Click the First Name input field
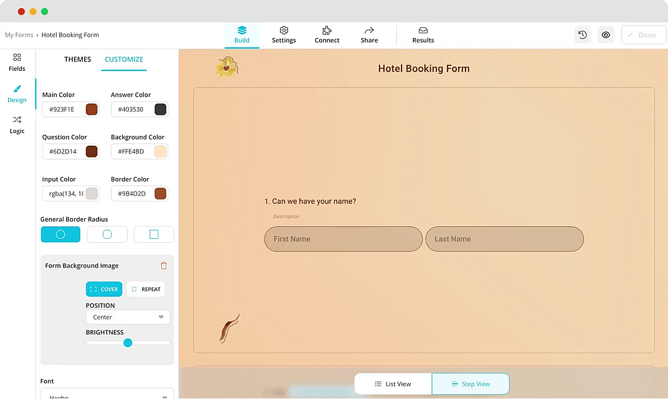The height and width of the screenshot is (399, 668). pyautogui.click(x=343, y=239)
